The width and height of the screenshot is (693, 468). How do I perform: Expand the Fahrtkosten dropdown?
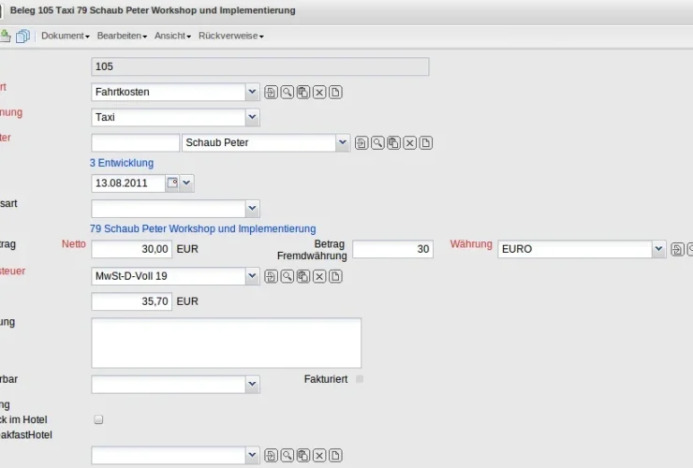pyautogui.click(x=251, y=92)
